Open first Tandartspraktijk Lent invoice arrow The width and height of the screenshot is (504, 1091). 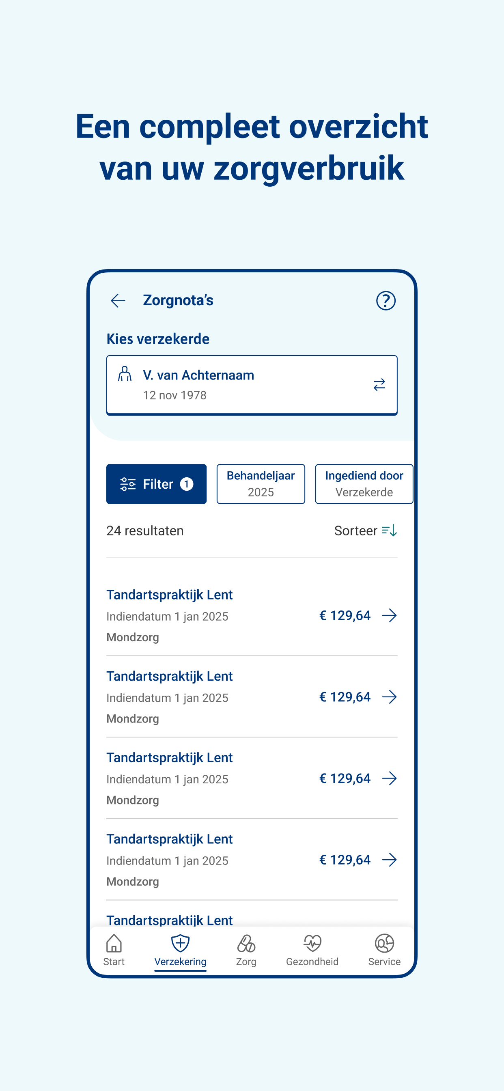[389, 615]
